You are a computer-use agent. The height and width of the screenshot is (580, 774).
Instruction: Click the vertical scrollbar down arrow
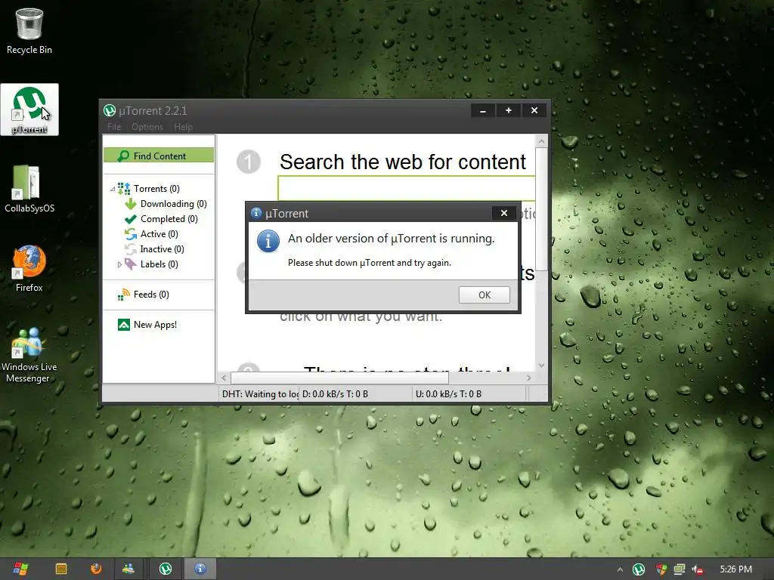coord(541,366)
